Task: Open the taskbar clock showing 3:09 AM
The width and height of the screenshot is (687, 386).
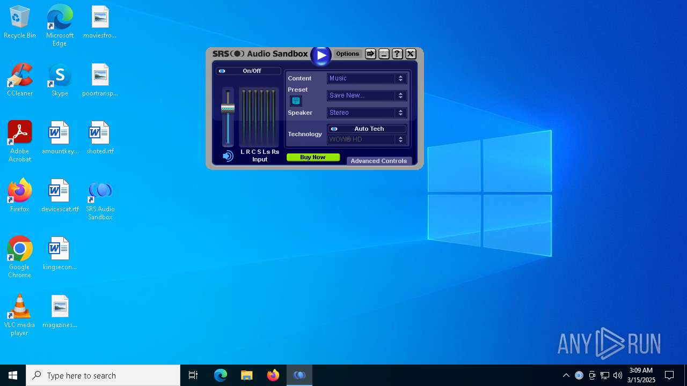Action: [641, 375]
